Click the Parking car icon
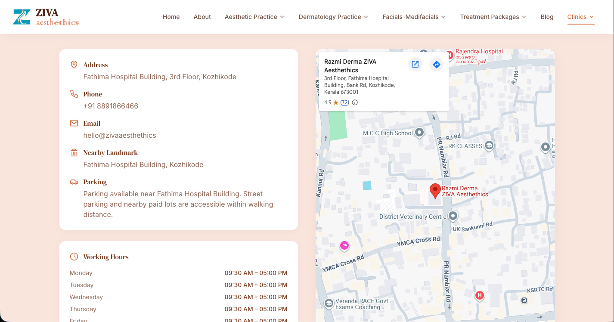Viewport: 614px width, 322px height. [x=74, y=182]
